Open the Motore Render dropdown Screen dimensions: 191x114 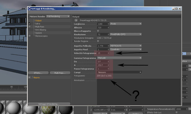[58, 16]
